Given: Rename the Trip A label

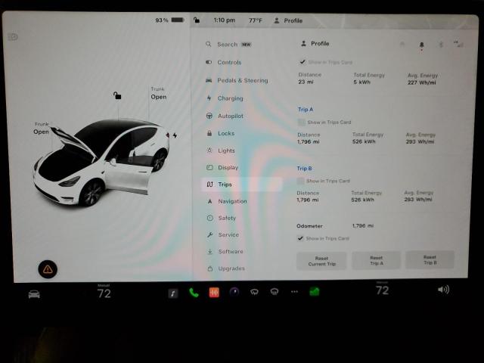Looking at the screenshot, I should [306, 110].
